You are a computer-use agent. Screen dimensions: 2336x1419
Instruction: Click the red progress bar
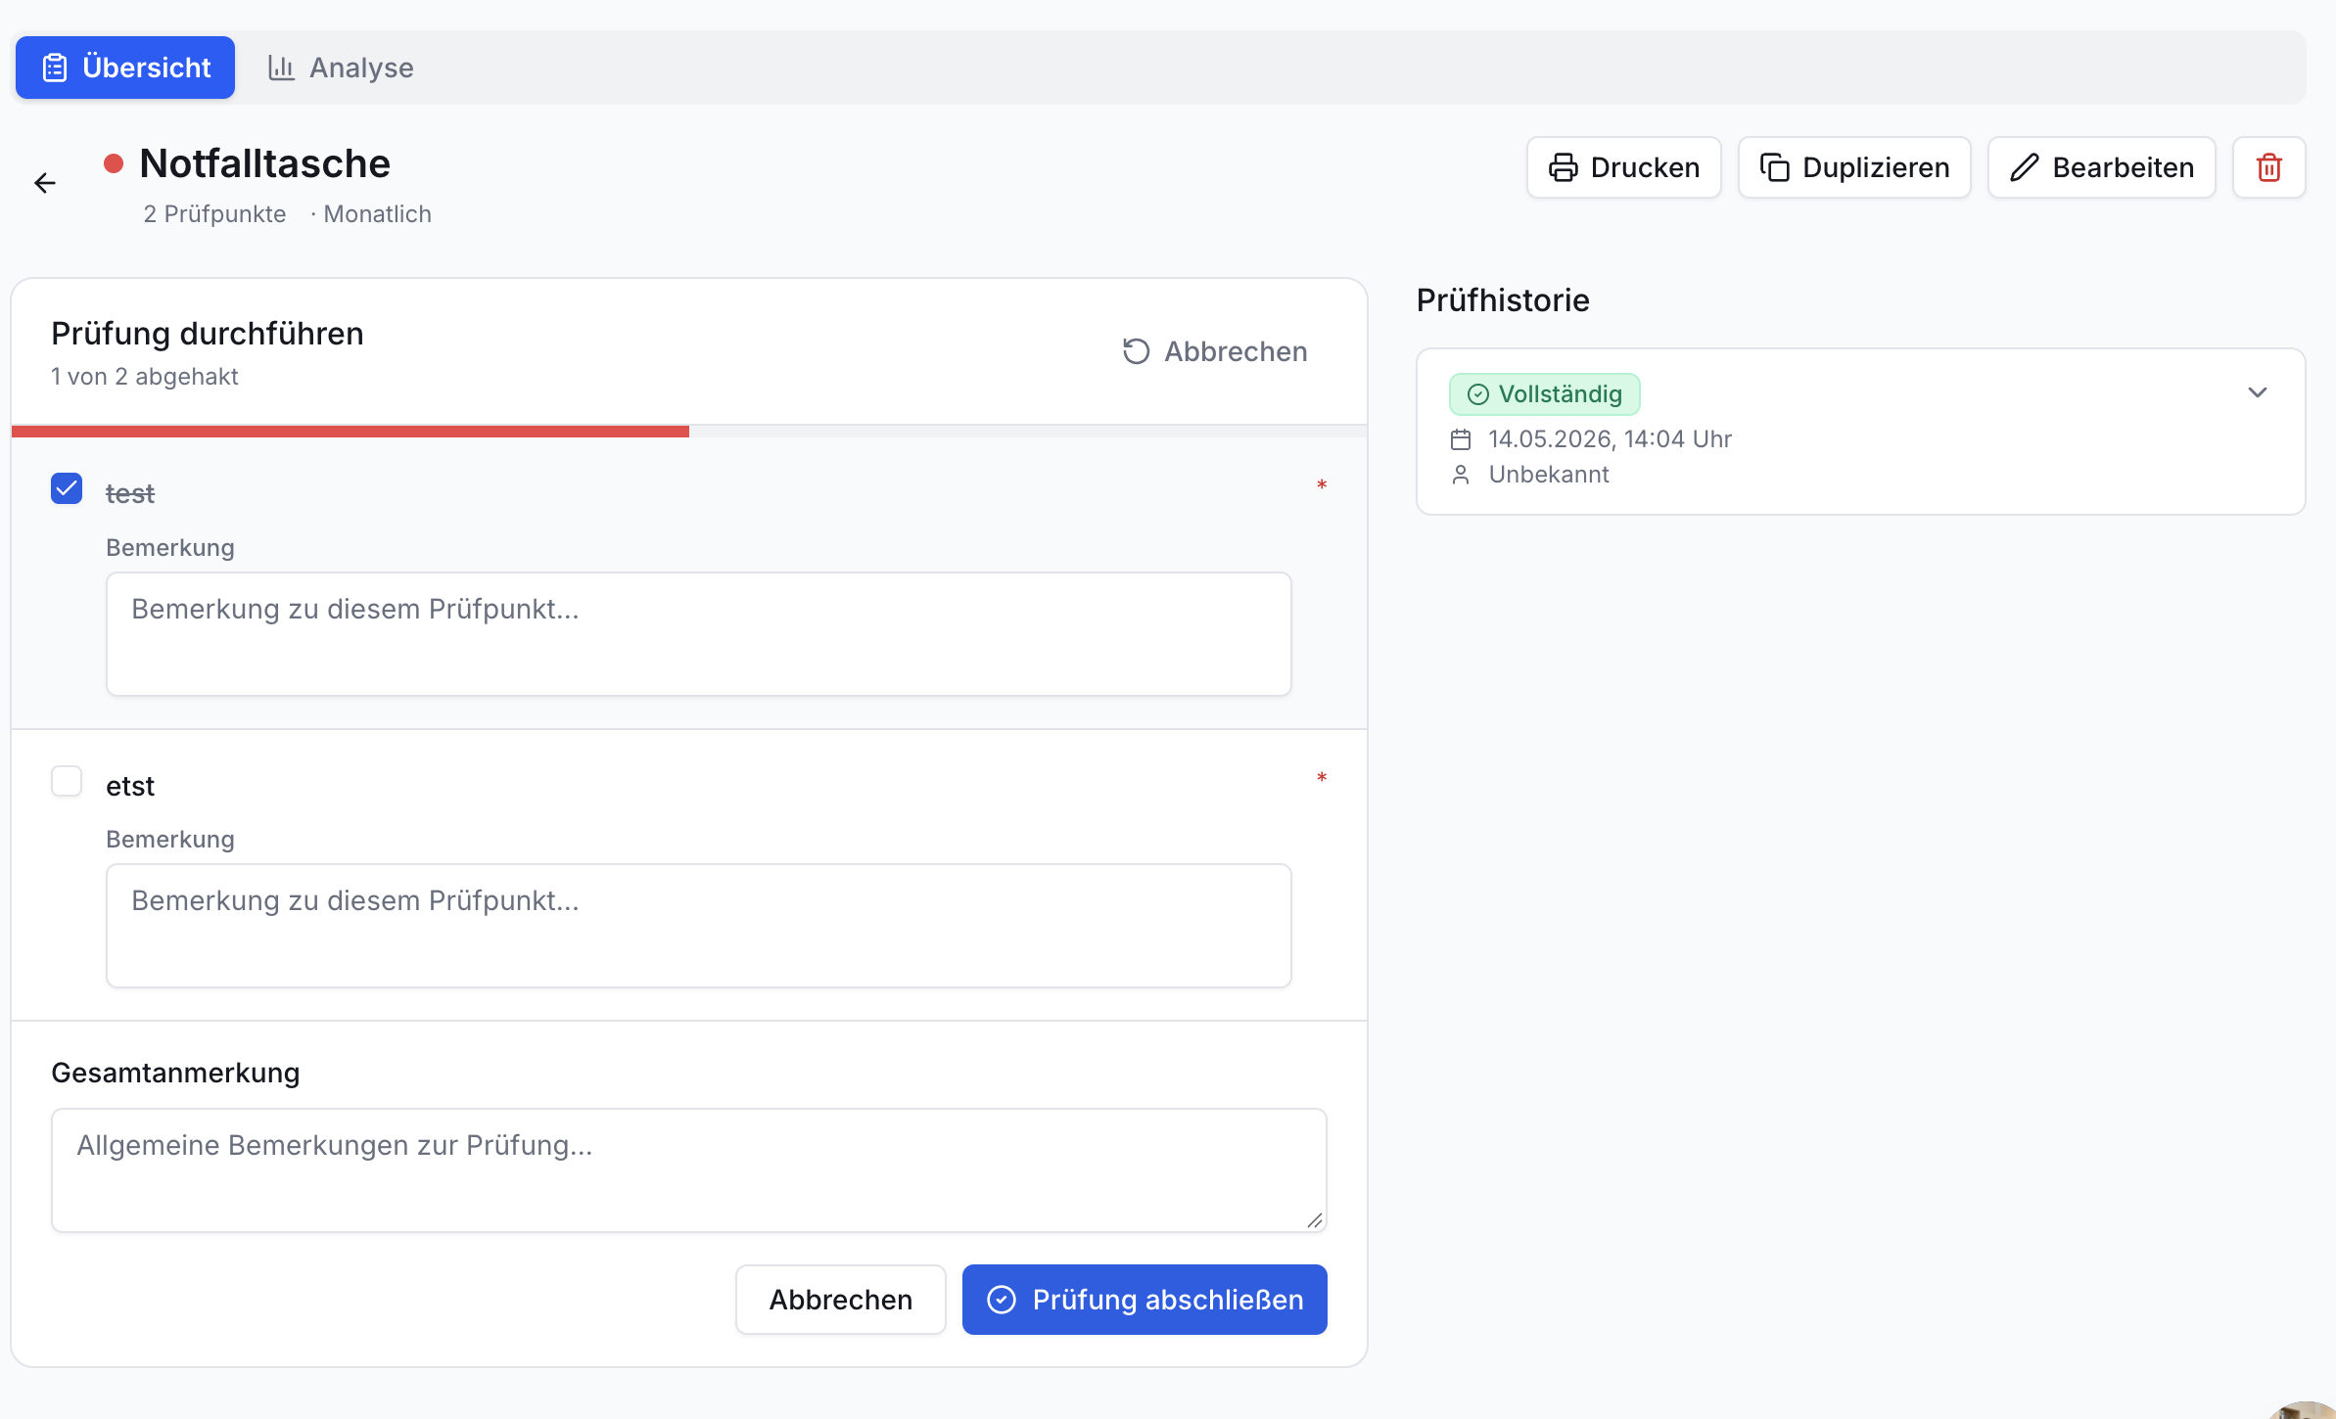tap(350, 432)
